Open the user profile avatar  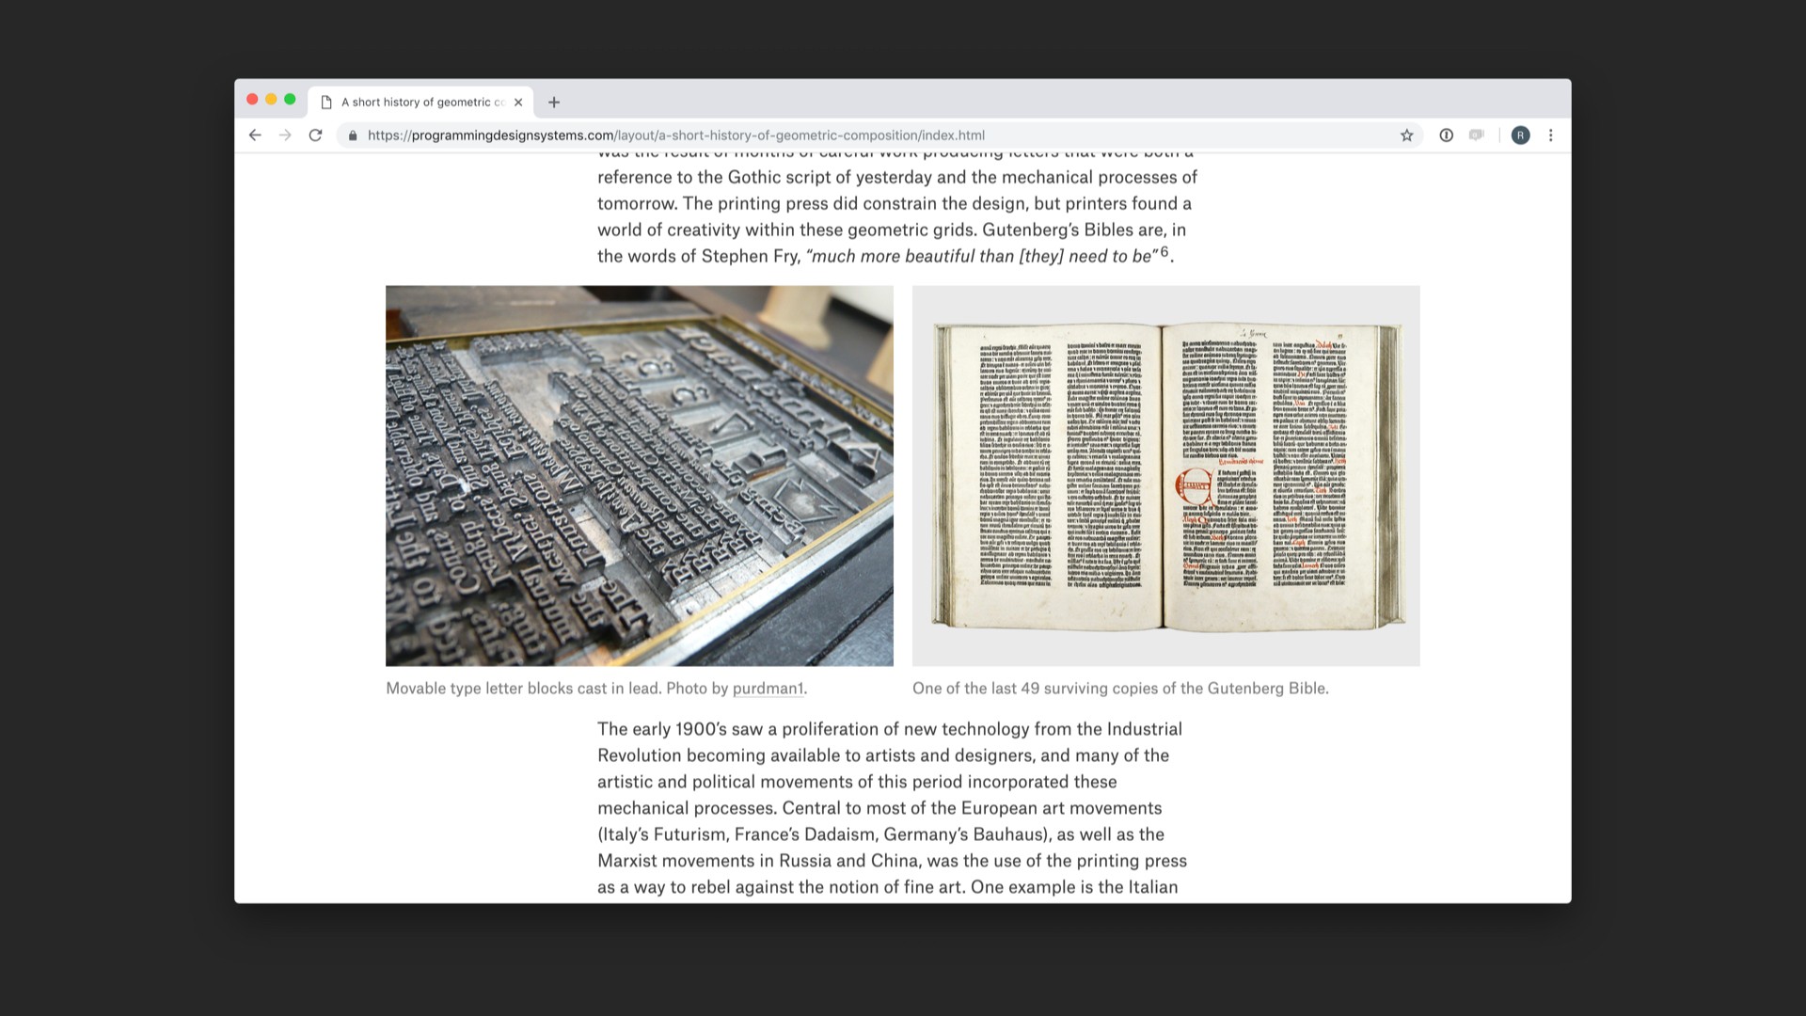1520,135
